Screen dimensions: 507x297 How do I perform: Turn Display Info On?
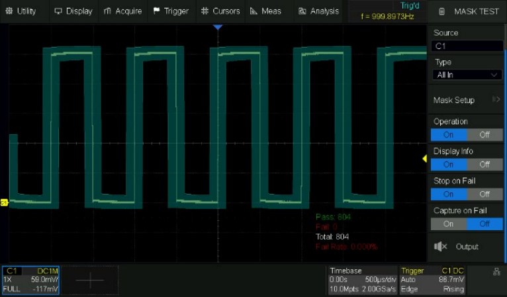[449, 165]
